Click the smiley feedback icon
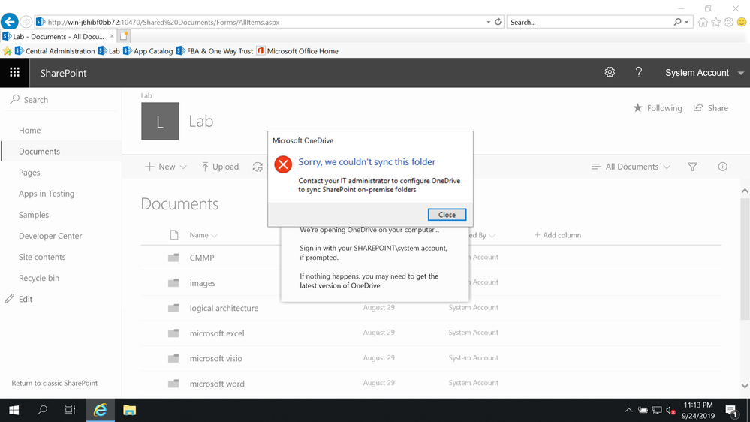 click(742, 22)
